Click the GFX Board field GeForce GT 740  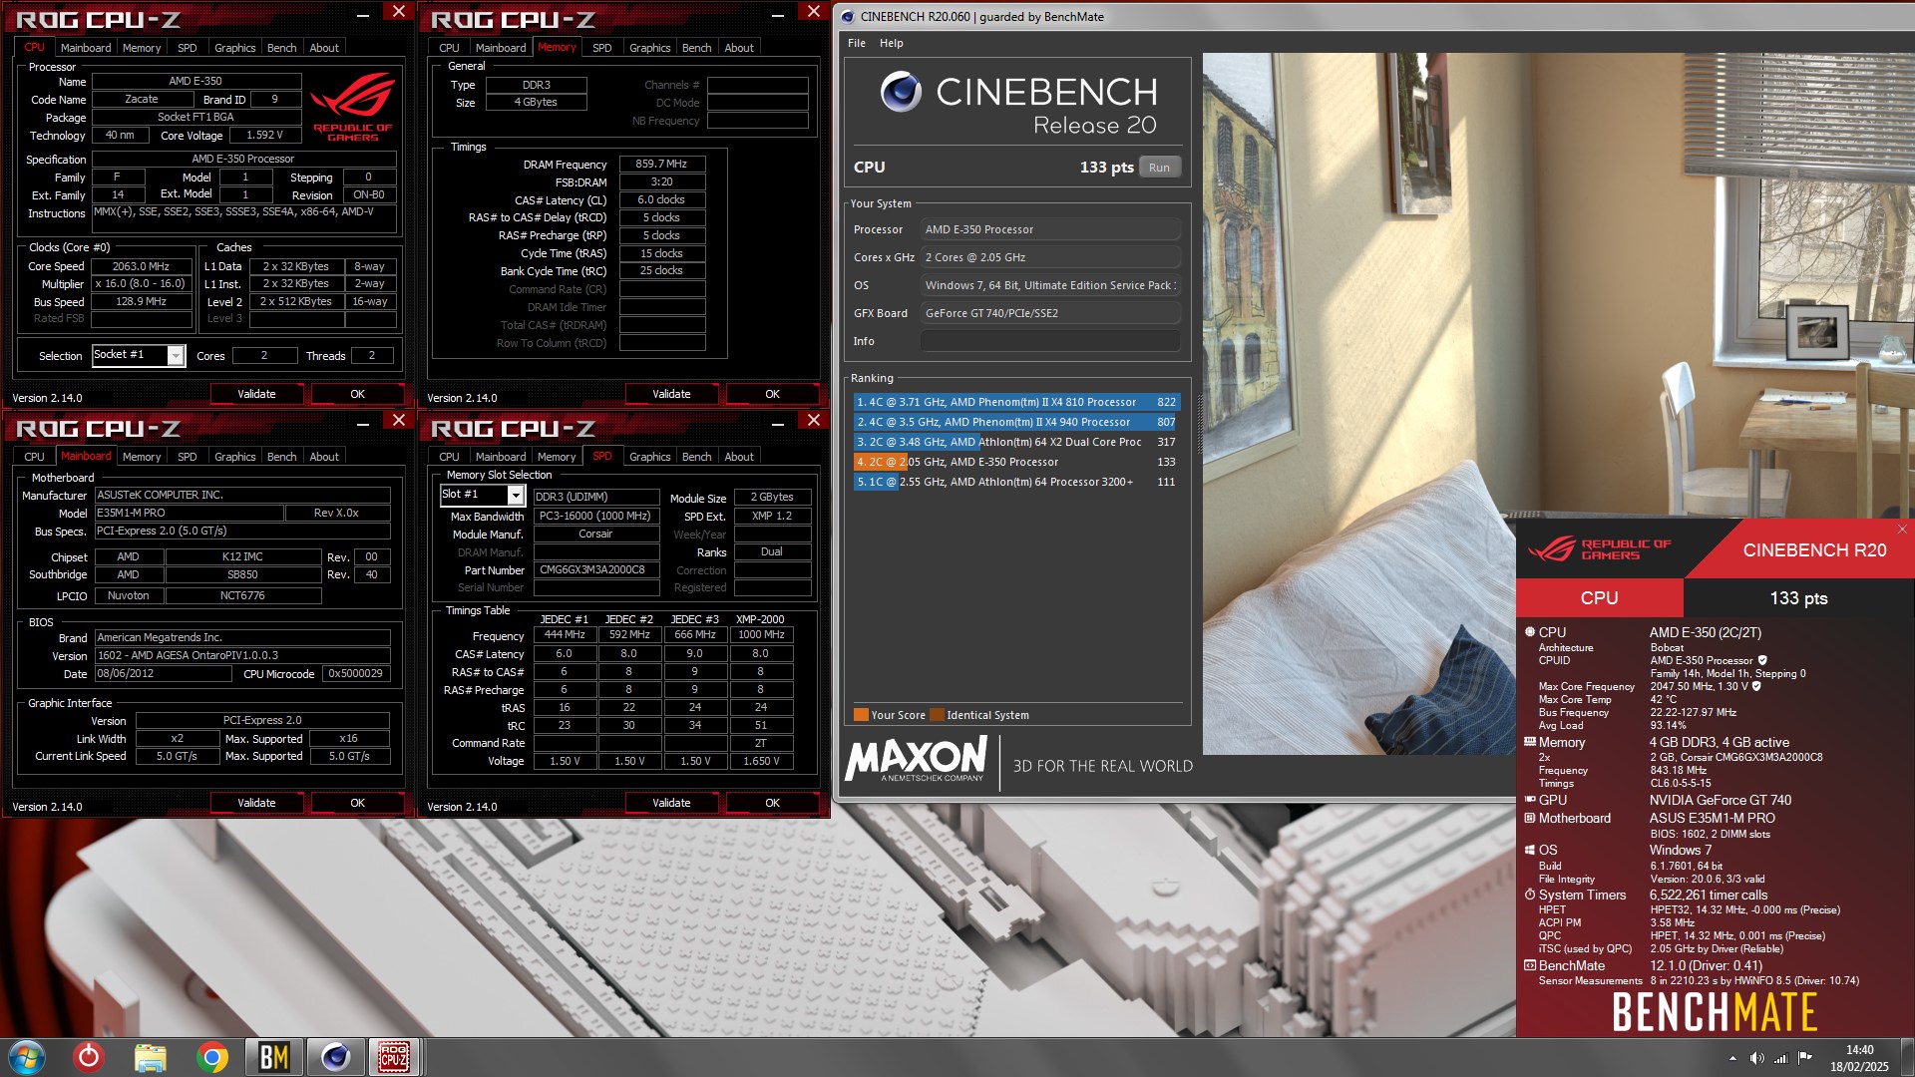(1050, 313)
